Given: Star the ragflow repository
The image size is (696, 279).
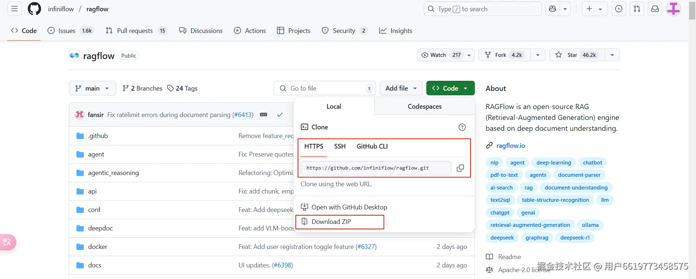Looking at the screenshot, I should pos(577,55).
